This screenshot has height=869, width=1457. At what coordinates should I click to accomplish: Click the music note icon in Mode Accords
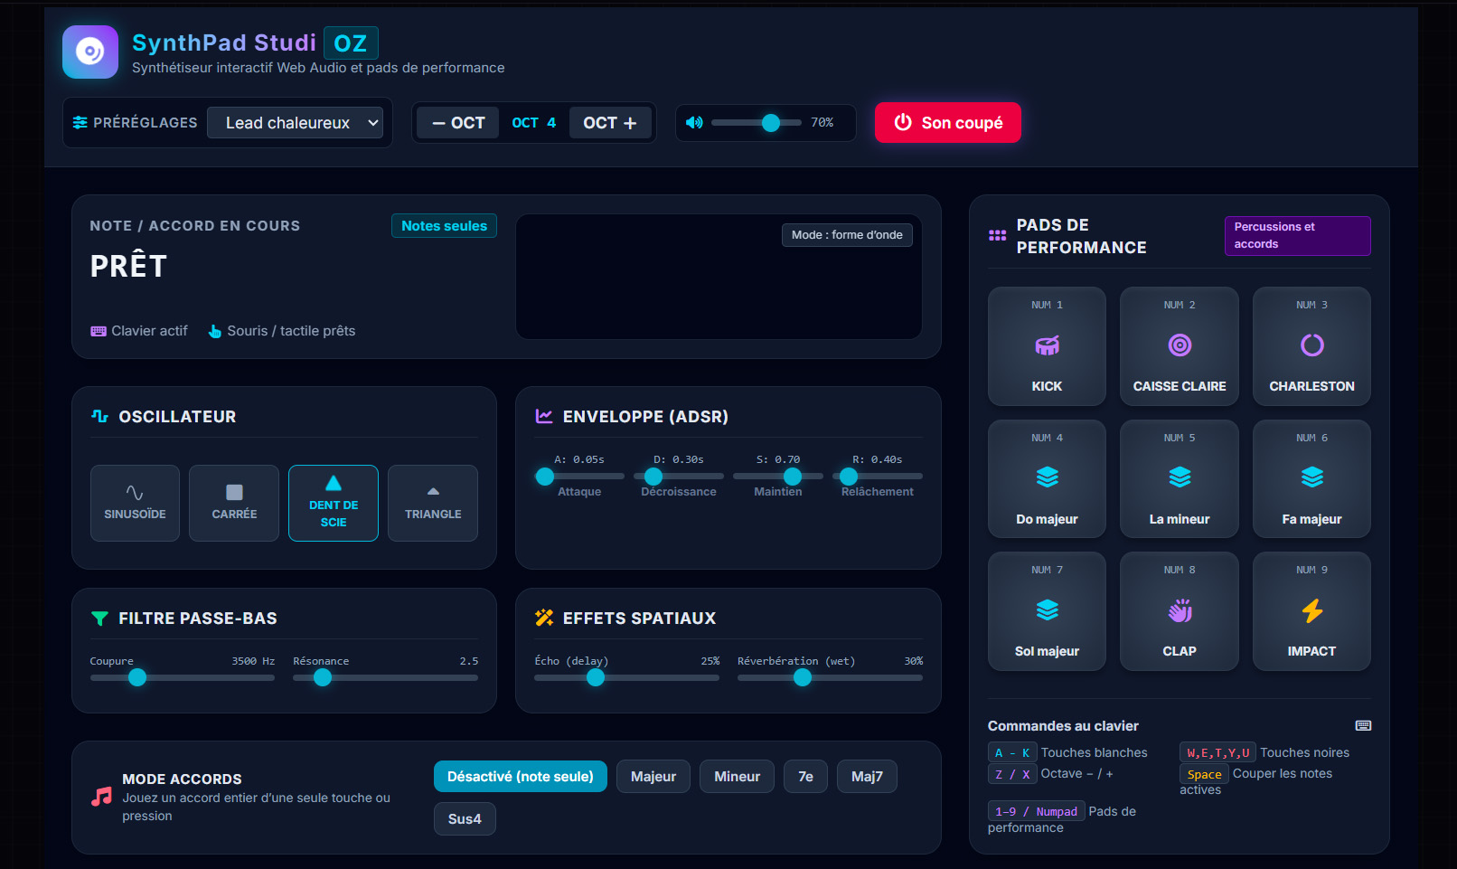(x=101, y=797)
